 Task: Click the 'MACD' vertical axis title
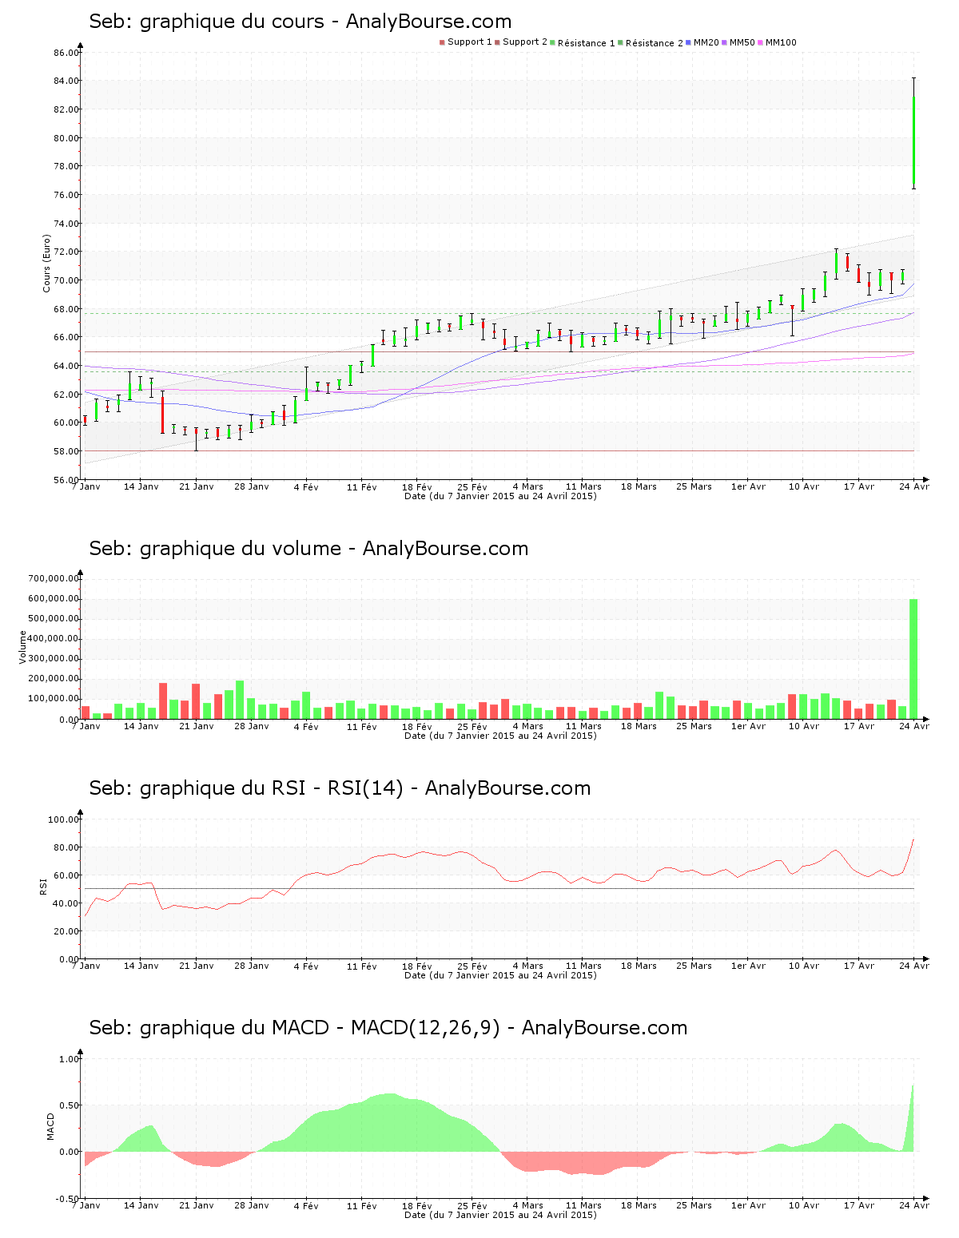51,1126
